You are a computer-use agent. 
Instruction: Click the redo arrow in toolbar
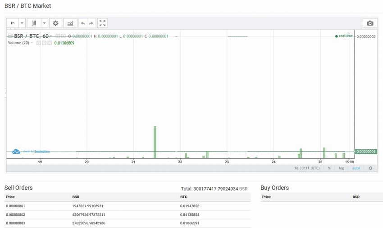click(x=91, y=23)
